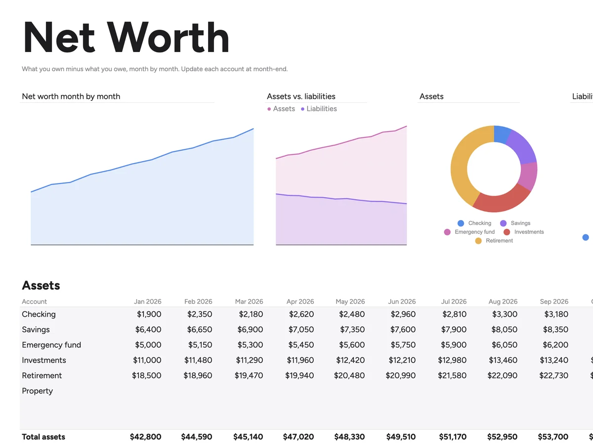
Task: Click the May 2026 column header
Action: click(x=350, y=302)
